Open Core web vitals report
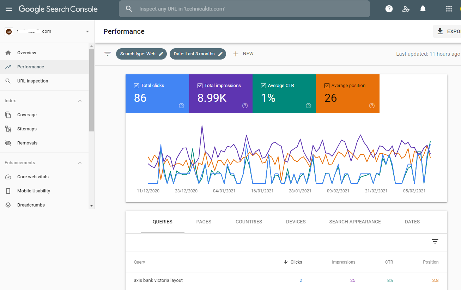461x290 pixels. [33, 177]
